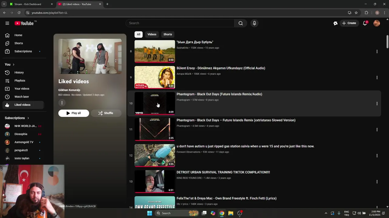This screenshot has width=389, height=218.
Task: Open Watch later in the sidebar
Action: point(22,97)
